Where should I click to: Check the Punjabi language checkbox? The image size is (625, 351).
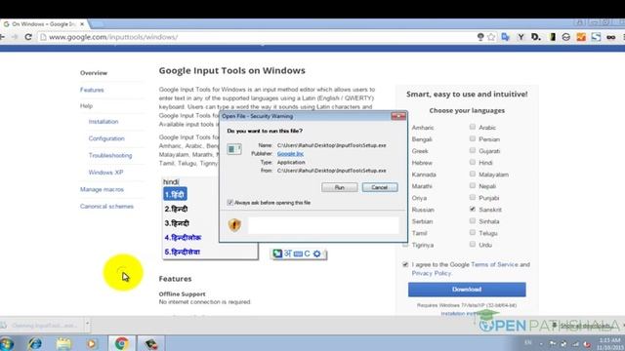click(x=473, y=197)
